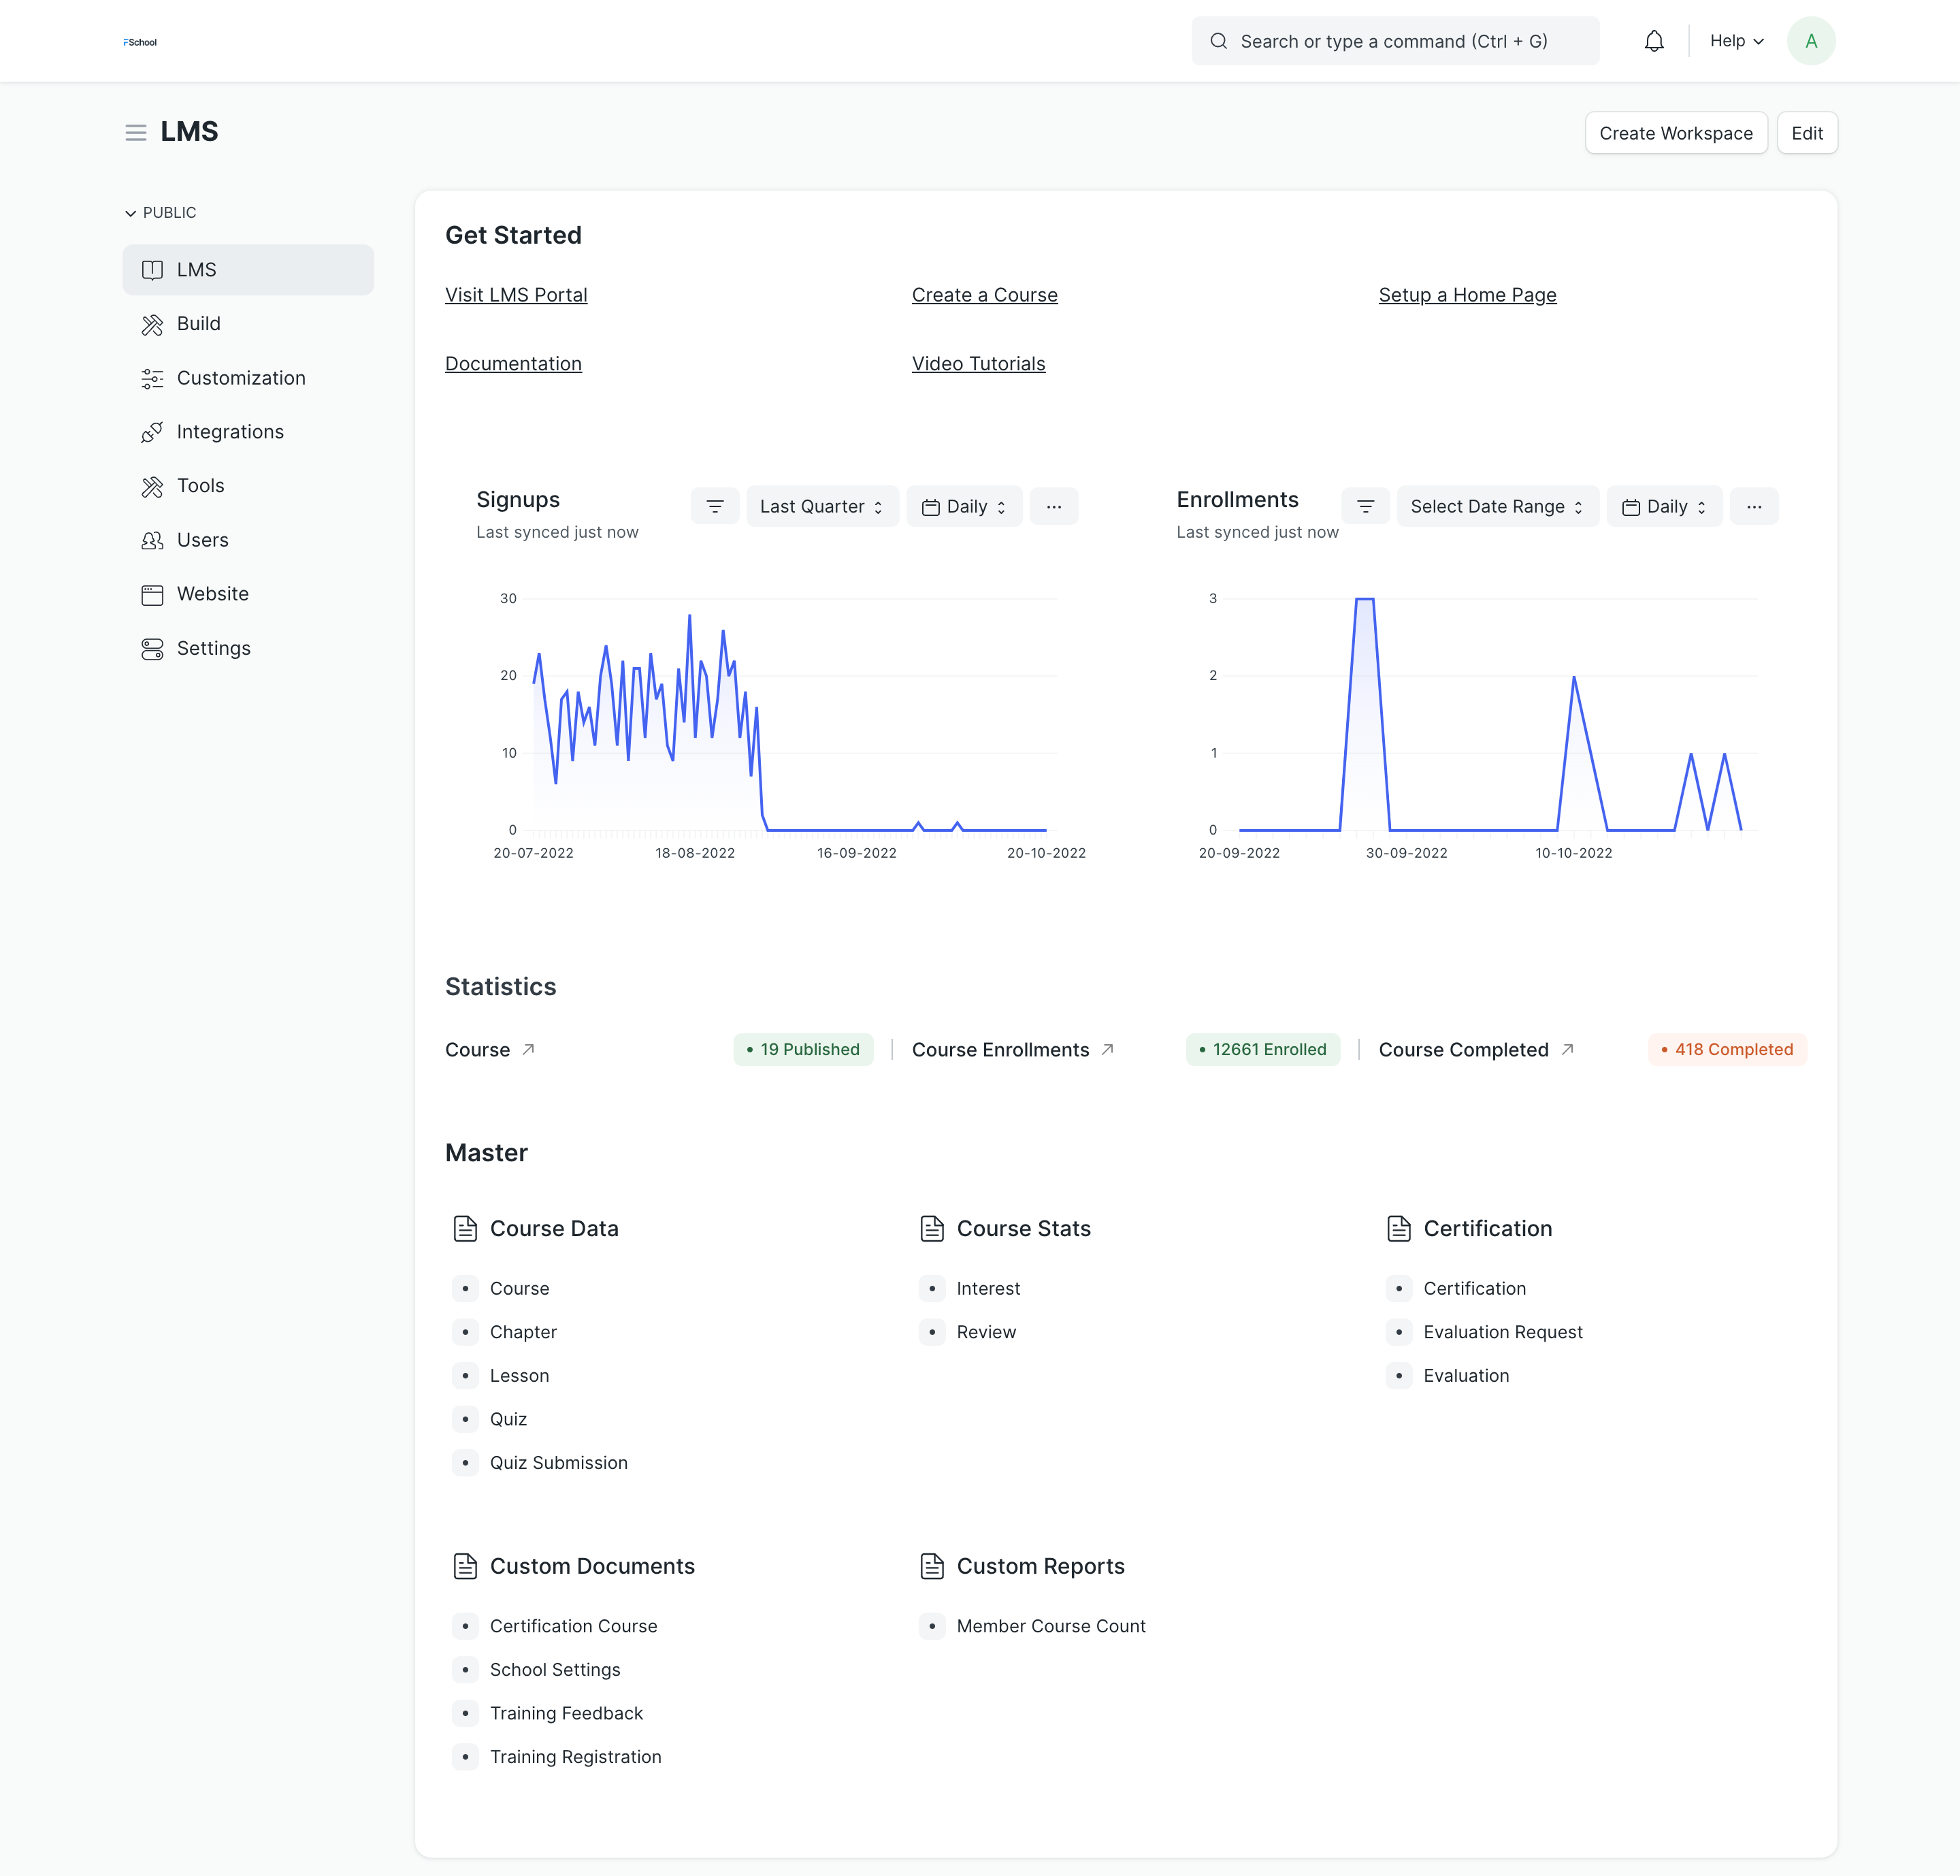1960x1876 pixels.
Task: Open Settings from the sidebar
Action: coord(213,648)
